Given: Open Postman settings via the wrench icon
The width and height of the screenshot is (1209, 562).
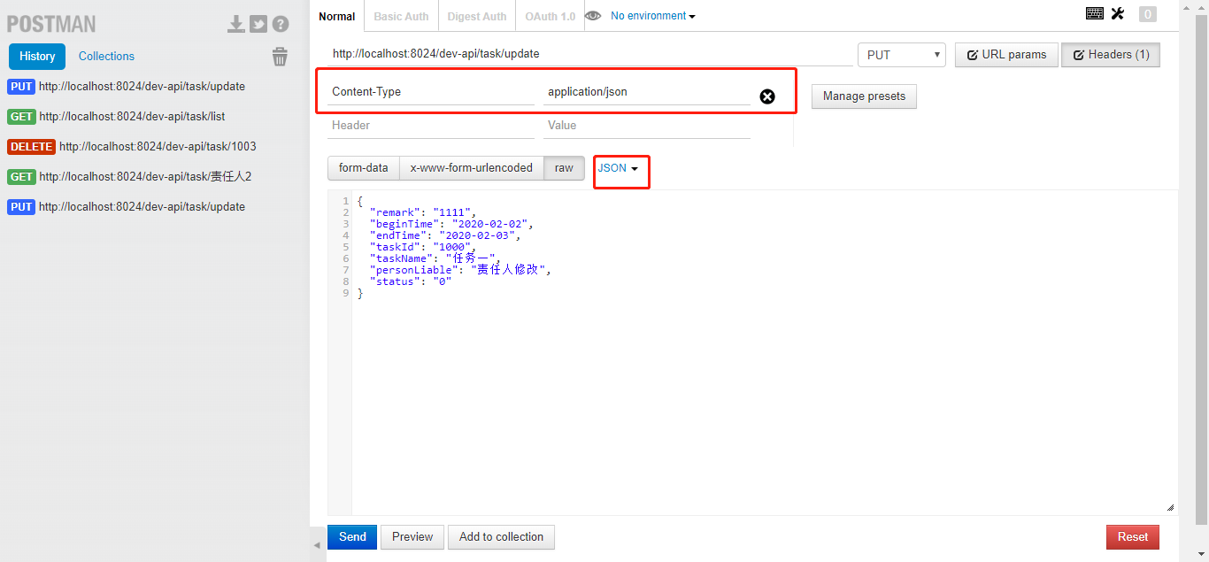Looking at the screenshot, I should pos(1118,13).
